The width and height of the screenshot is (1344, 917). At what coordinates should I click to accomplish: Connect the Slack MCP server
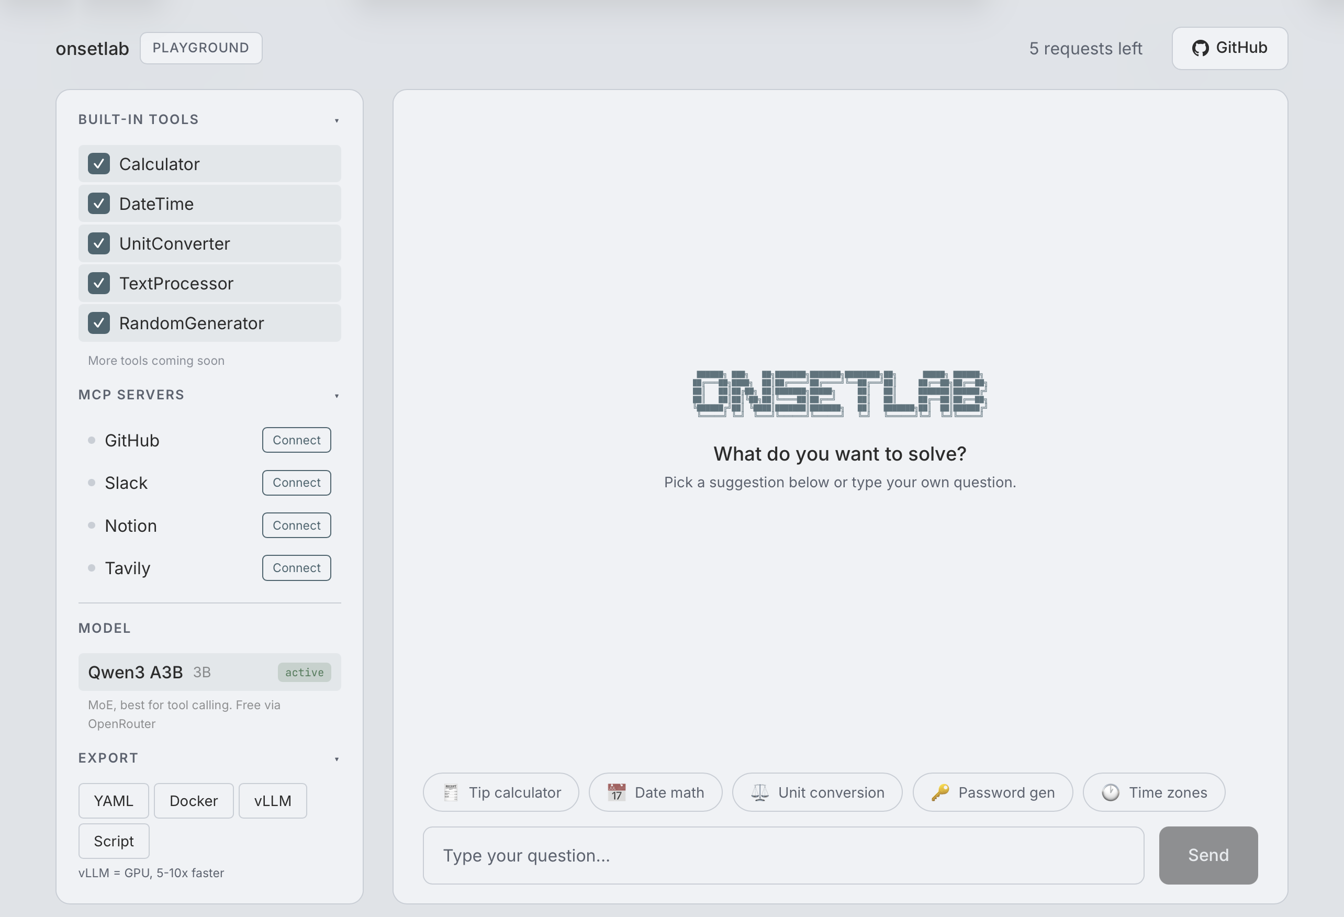click(x=296, y=482)
